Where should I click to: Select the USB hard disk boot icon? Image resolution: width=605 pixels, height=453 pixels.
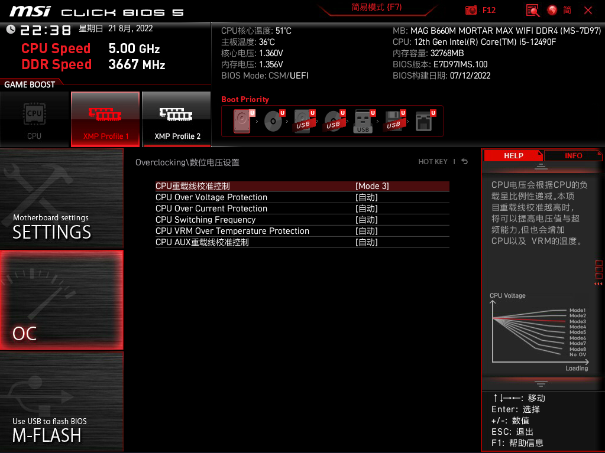pyautogui.click(x=304, y=121)
